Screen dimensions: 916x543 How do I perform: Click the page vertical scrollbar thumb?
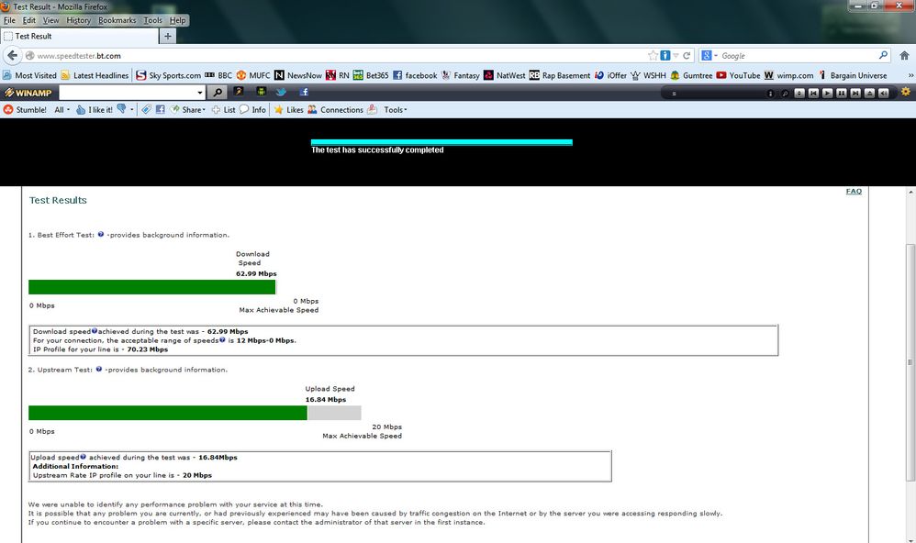coord(910,362)
